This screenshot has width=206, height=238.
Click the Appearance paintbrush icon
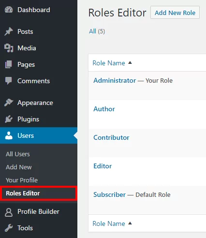click(9, 103)
